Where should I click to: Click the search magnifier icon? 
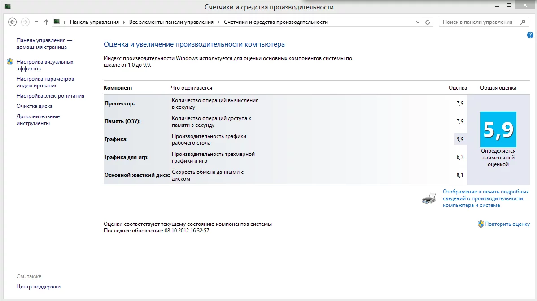(523, 22)
